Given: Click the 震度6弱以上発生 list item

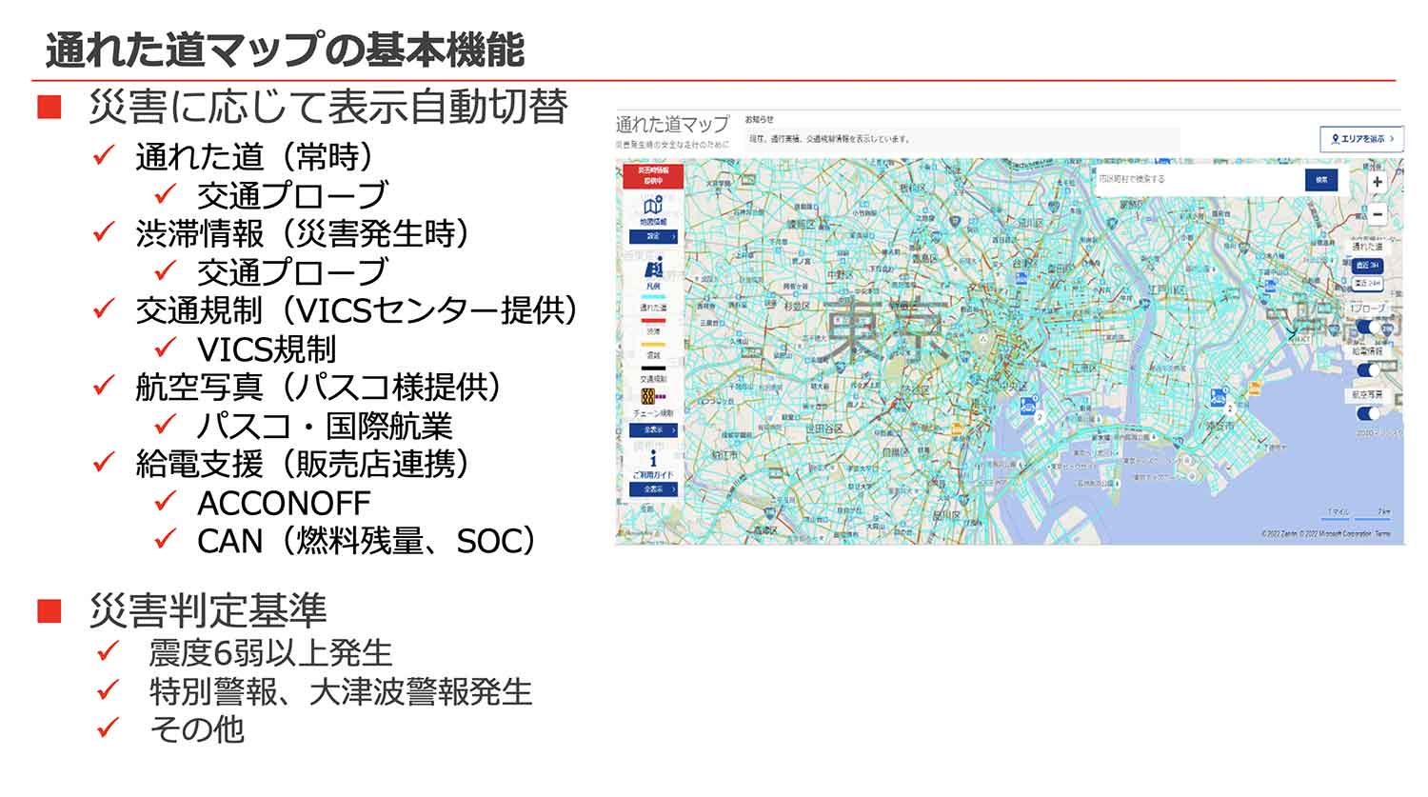Looking at the screenshot, I should point(270,652).
